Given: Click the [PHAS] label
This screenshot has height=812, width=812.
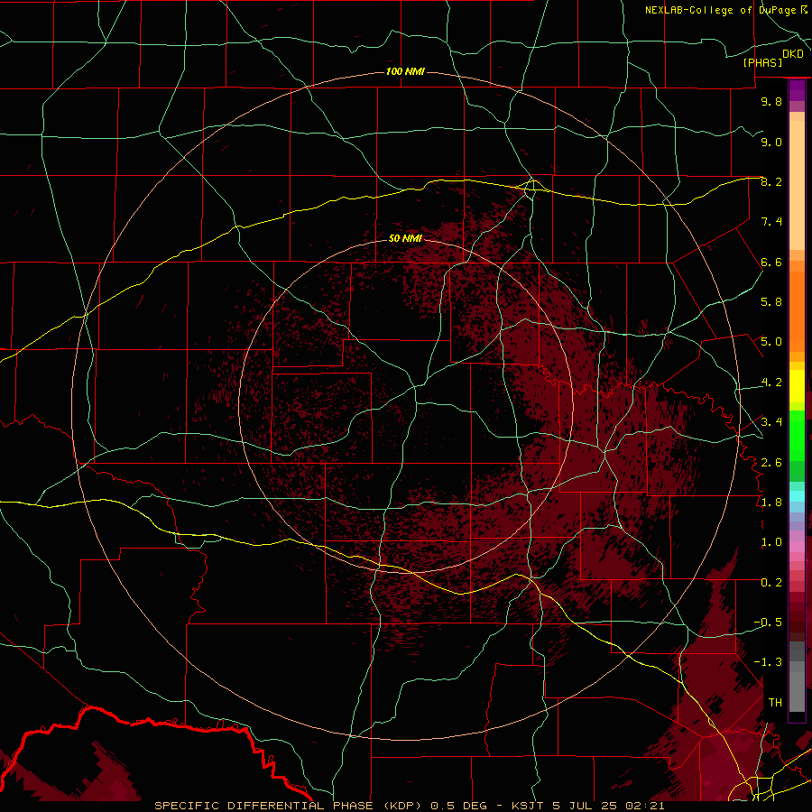Looking at the screenshot, I should [x=762, y=62].
